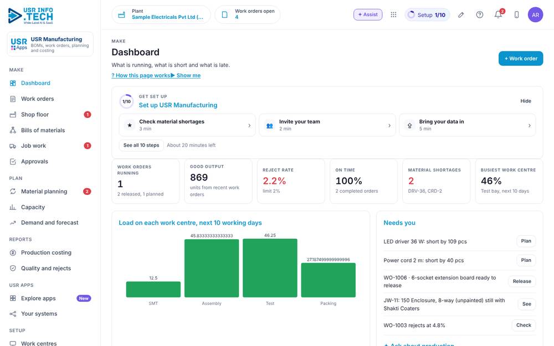Open Demand and forecast page
This screenshot has height=346, width=554.
point(50,223)
